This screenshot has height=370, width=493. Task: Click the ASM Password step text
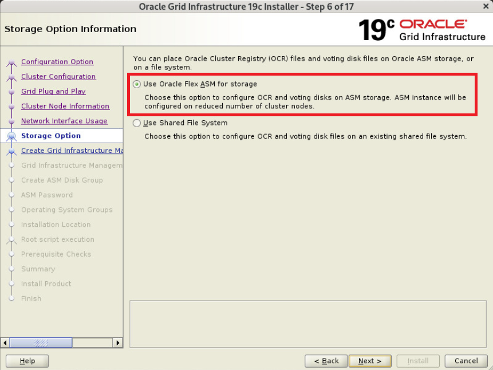coord(47,195)
